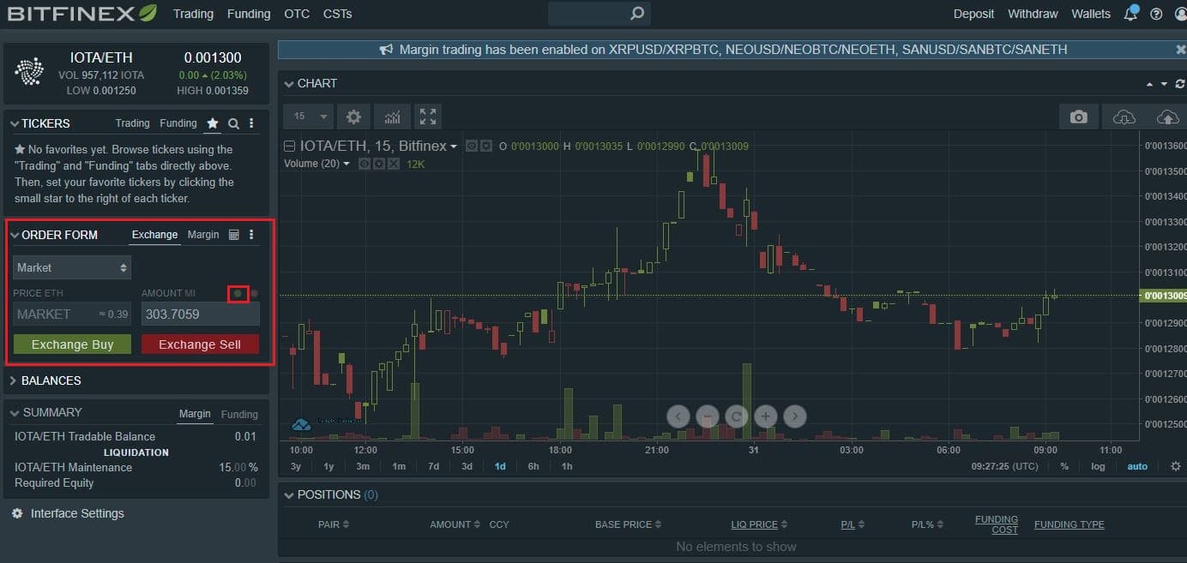Collapse the Tickers panel

[15, 123]
